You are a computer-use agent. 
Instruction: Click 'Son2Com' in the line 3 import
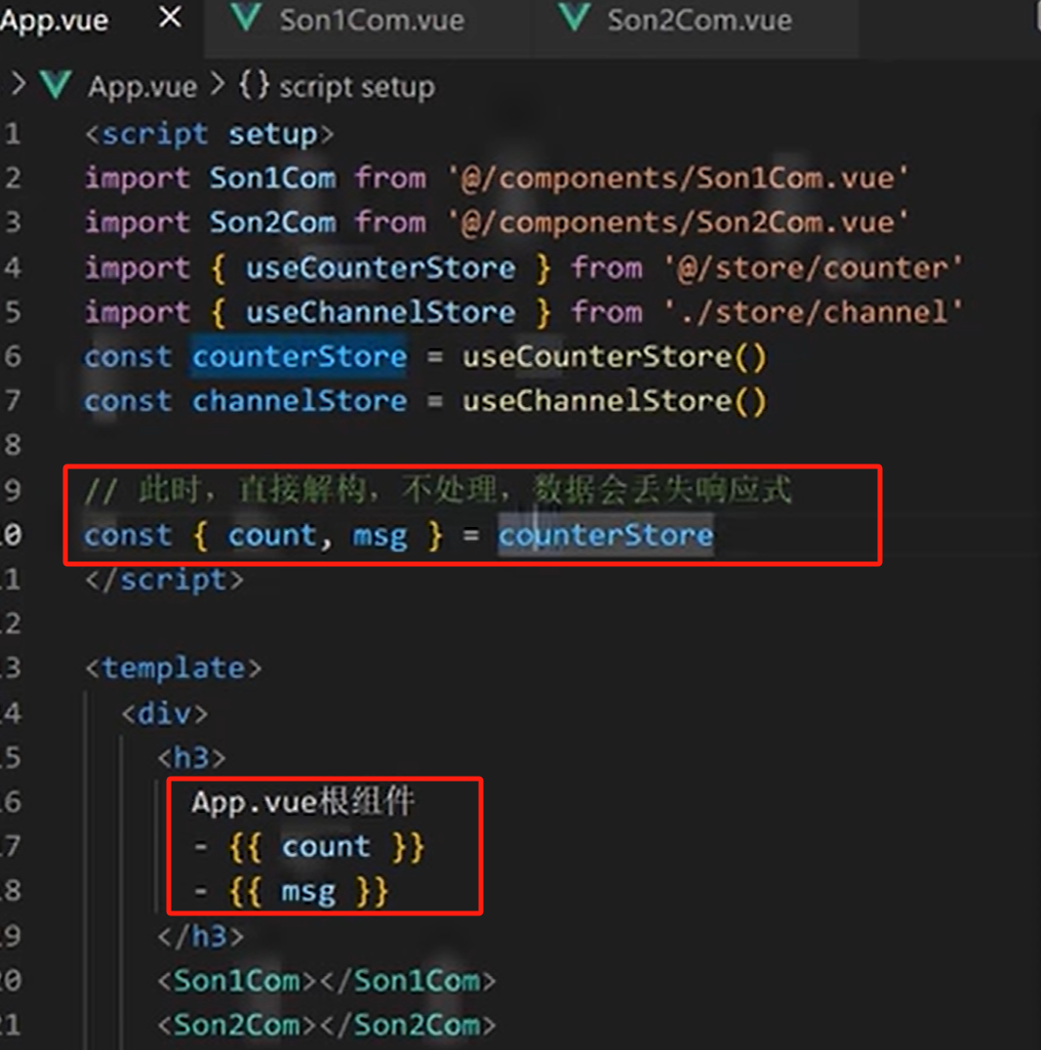(x=272, y=222)
